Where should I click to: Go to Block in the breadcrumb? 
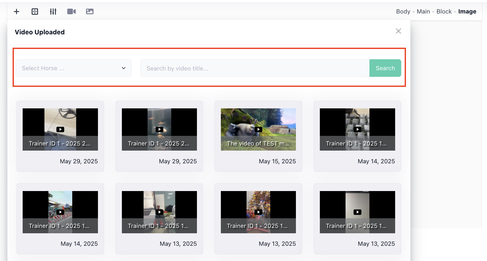coord(444,11)
